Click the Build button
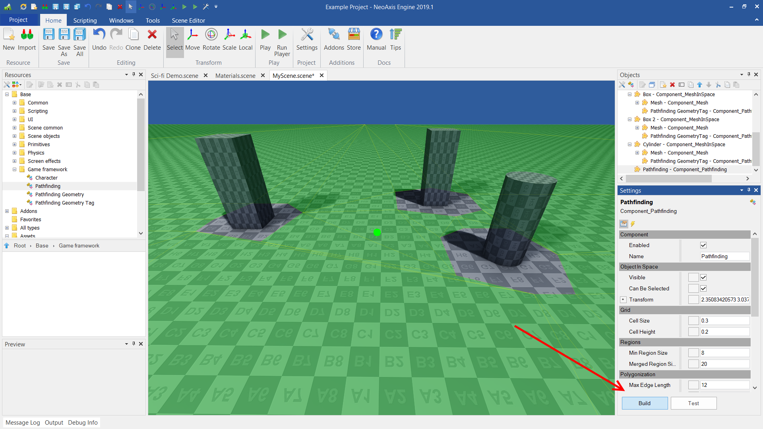 point(644,403)
